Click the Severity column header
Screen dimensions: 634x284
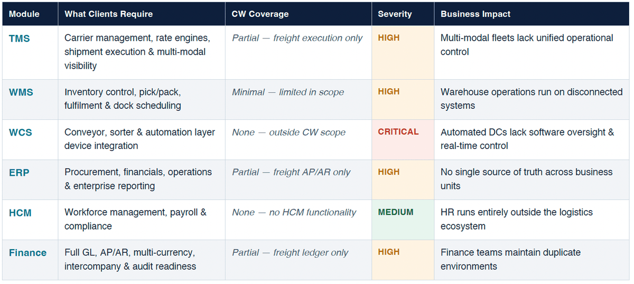(395, 14)
